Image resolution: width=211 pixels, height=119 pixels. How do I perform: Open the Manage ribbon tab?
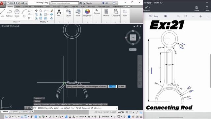(56, 7)
